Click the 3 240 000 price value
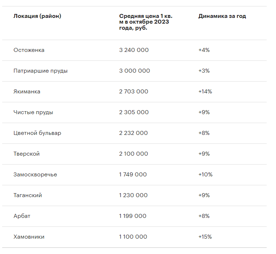This screenshot has height=254, width=276. click(134, 50)
